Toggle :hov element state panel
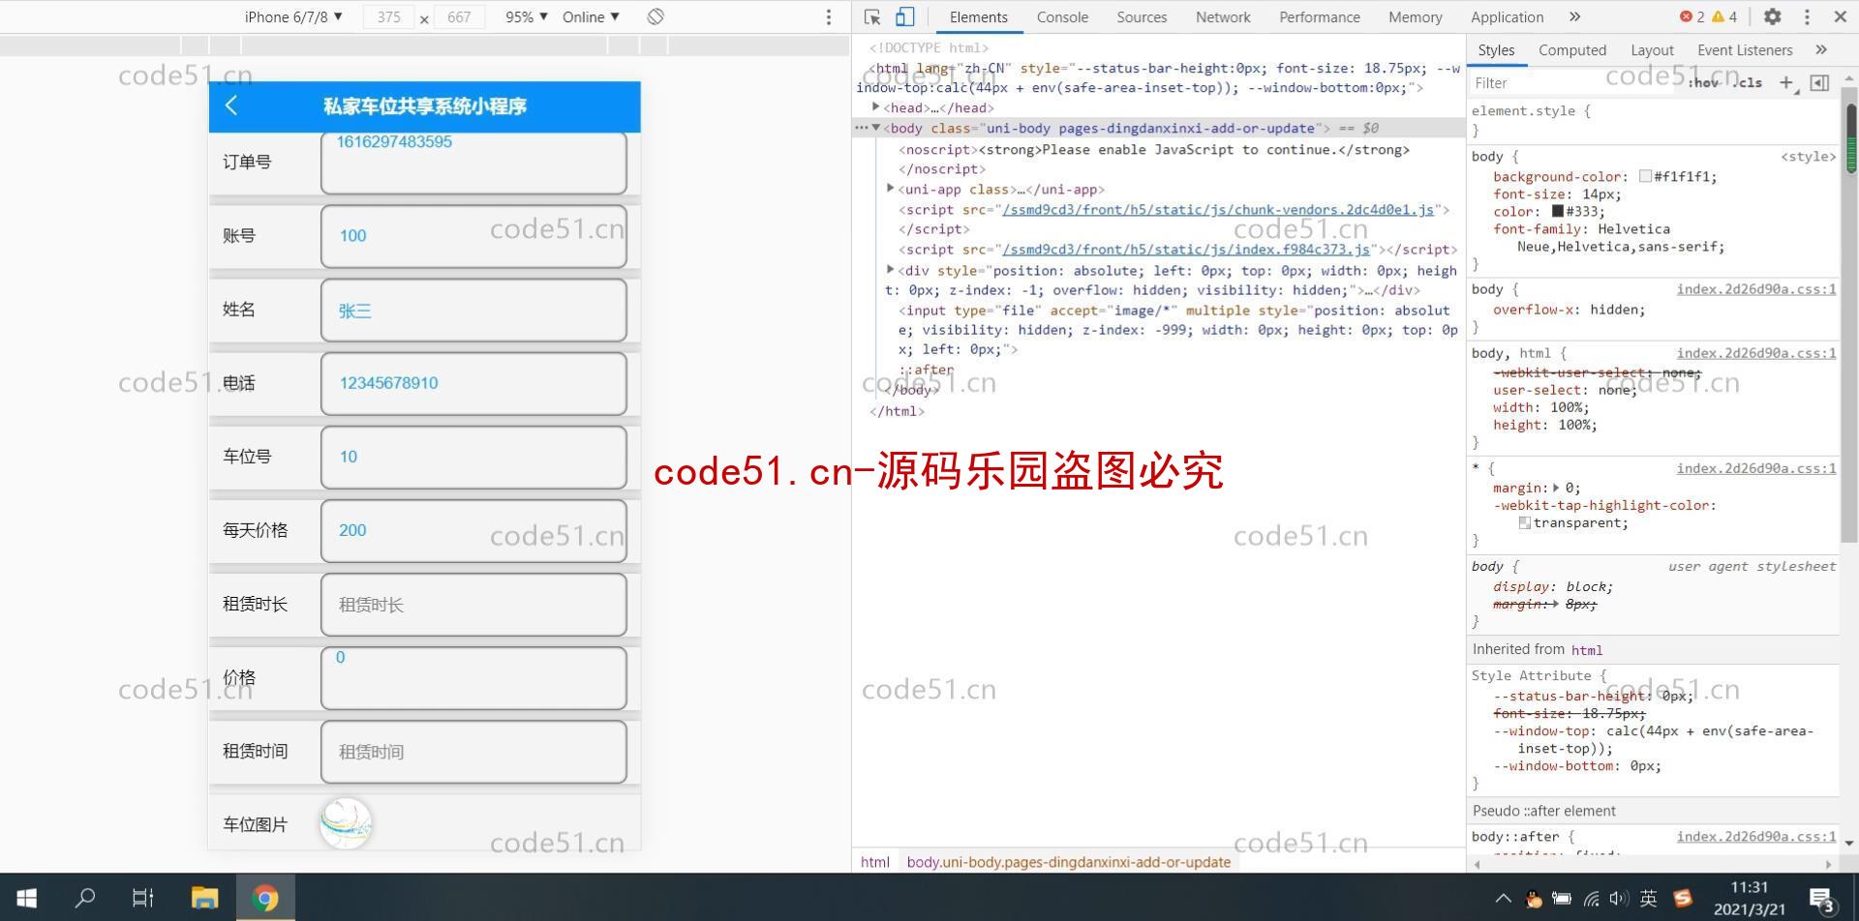Image resolution: width=1859 pixels, height=921 pixels. tap(1704, 83)
